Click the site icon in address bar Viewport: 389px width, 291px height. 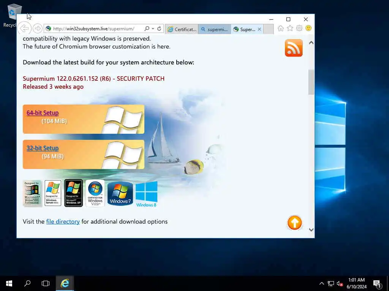pyautogui.click(x=48, y=29)
